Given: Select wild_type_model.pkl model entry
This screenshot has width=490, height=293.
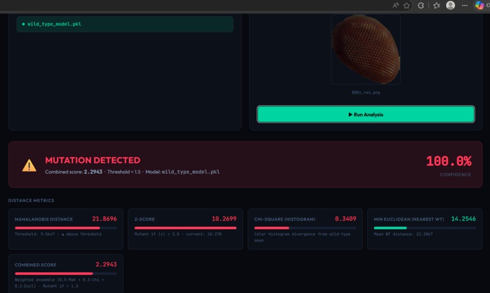Looking at the screenshot, I should tap(125, 24).
